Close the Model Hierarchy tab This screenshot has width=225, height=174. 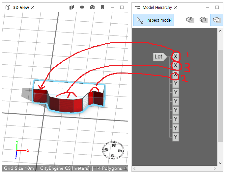tap(175, 7)
